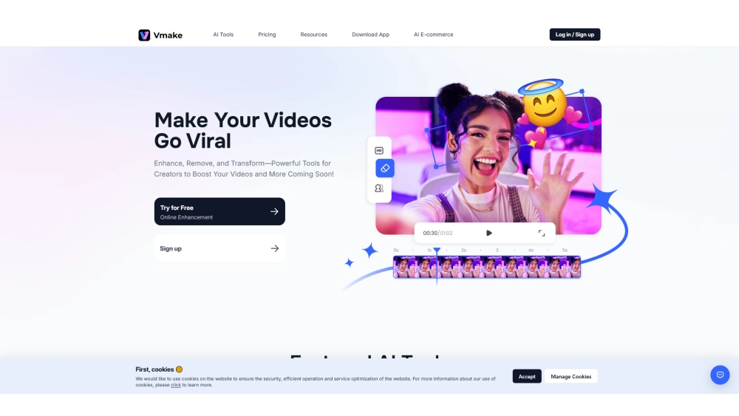Viewport: 739px width, 416px height.
Task: Follow the 'click' link in cookie notice
Action: (x=176, y=385)
